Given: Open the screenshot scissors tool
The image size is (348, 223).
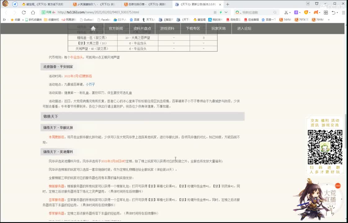Looking at the screenshot, I should 286,13.
